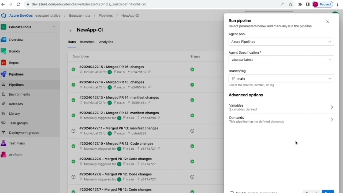
Task: Click canceled status icon of run #20240427.11
Action: (73, 131)
